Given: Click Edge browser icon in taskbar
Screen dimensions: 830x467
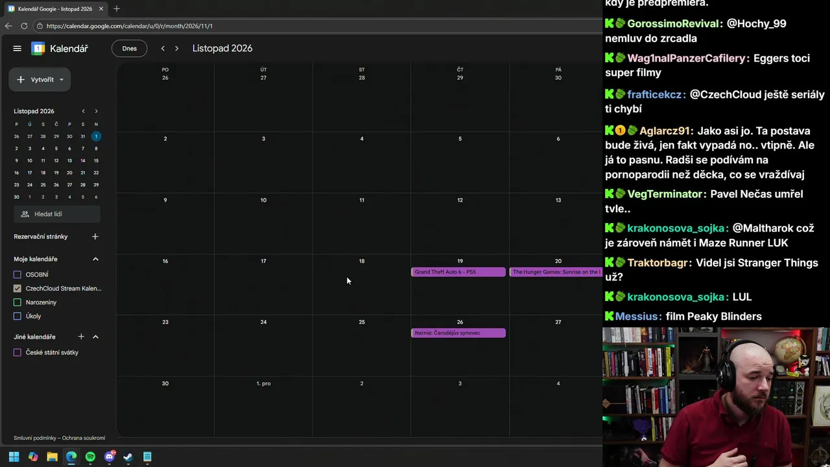Looking at the screenshot, I should tap(71, 457).
